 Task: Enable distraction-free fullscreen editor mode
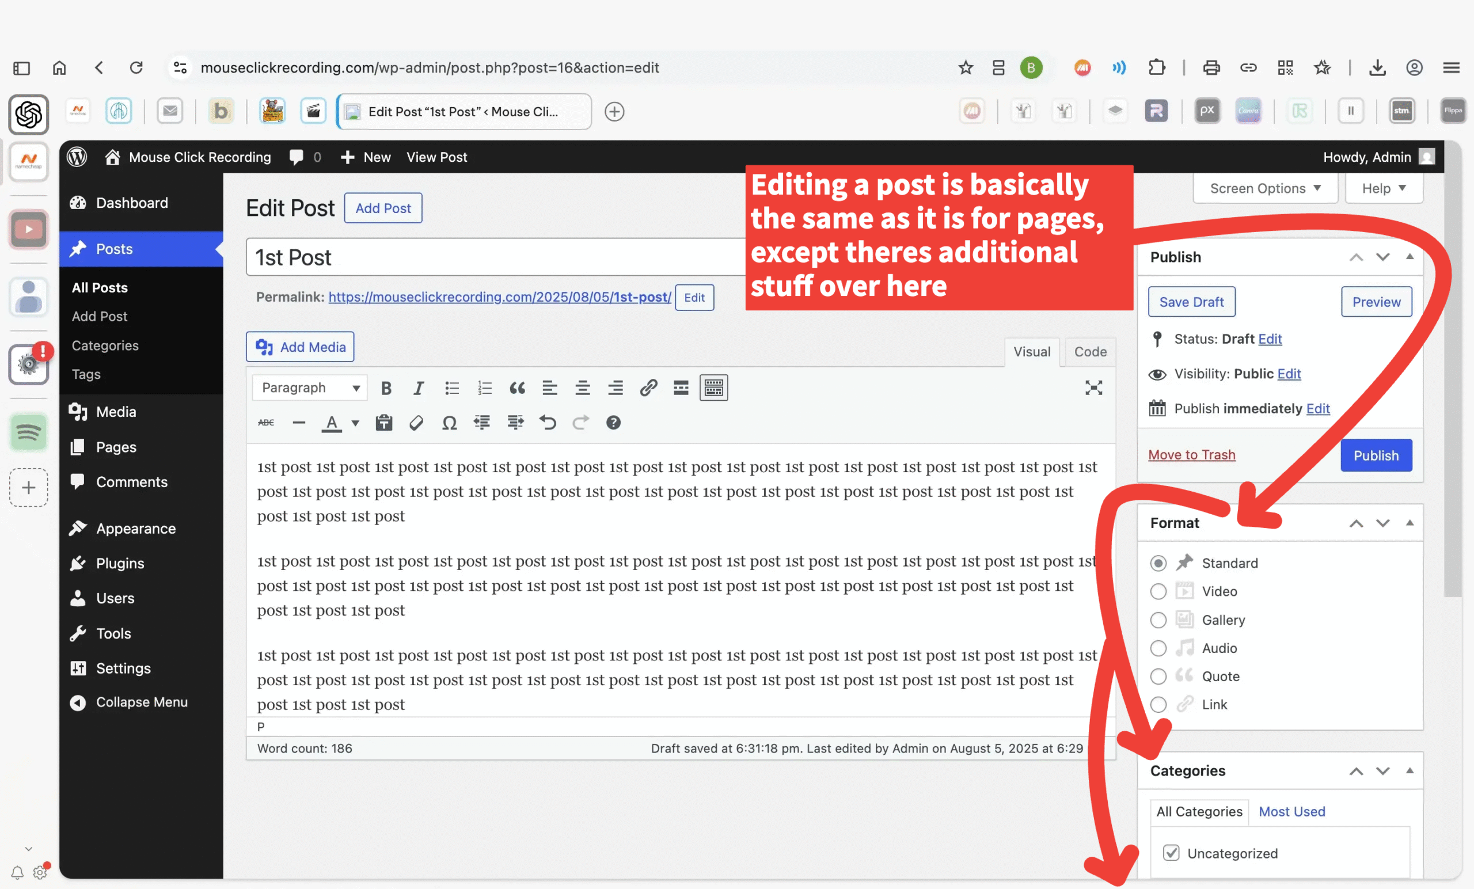[1093, 388]
